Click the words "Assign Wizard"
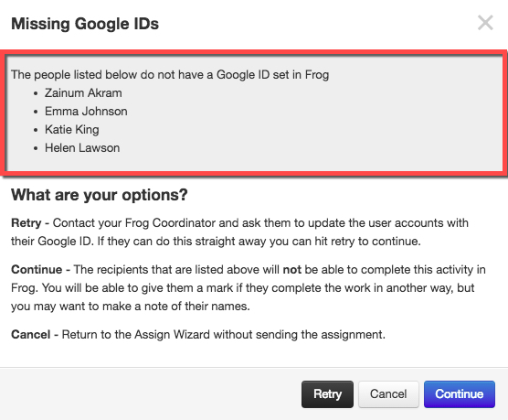This screenshot has height=420, width=508. coord(172,334)
